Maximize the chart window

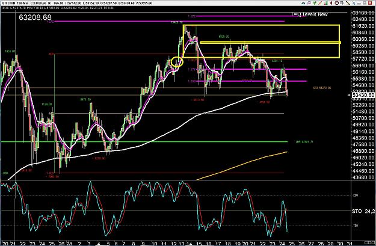pos(365,3)
